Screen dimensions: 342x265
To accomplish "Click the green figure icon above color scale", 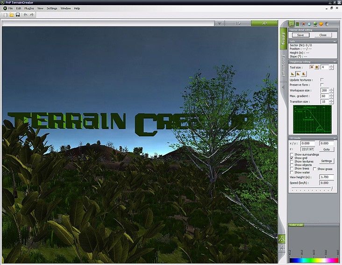I will [282, 239].
